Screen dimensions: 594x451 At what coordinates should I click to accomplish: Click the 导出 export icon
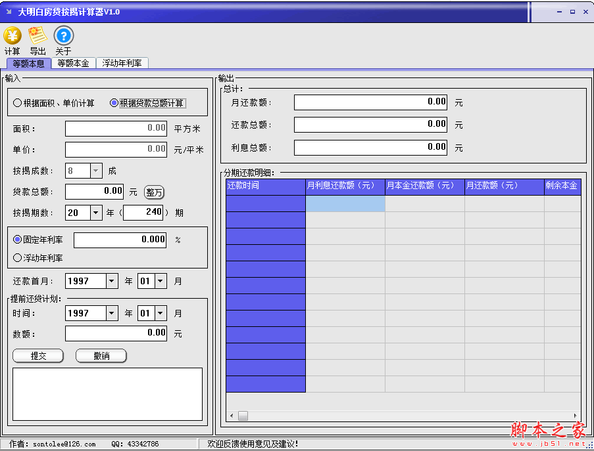(x=37, y=35)
